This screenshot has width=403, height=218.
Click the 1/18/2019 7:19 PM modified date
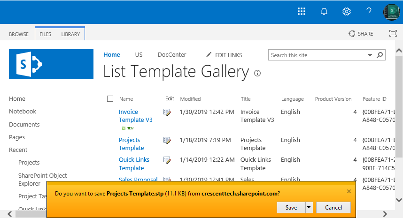click(205, 140)
